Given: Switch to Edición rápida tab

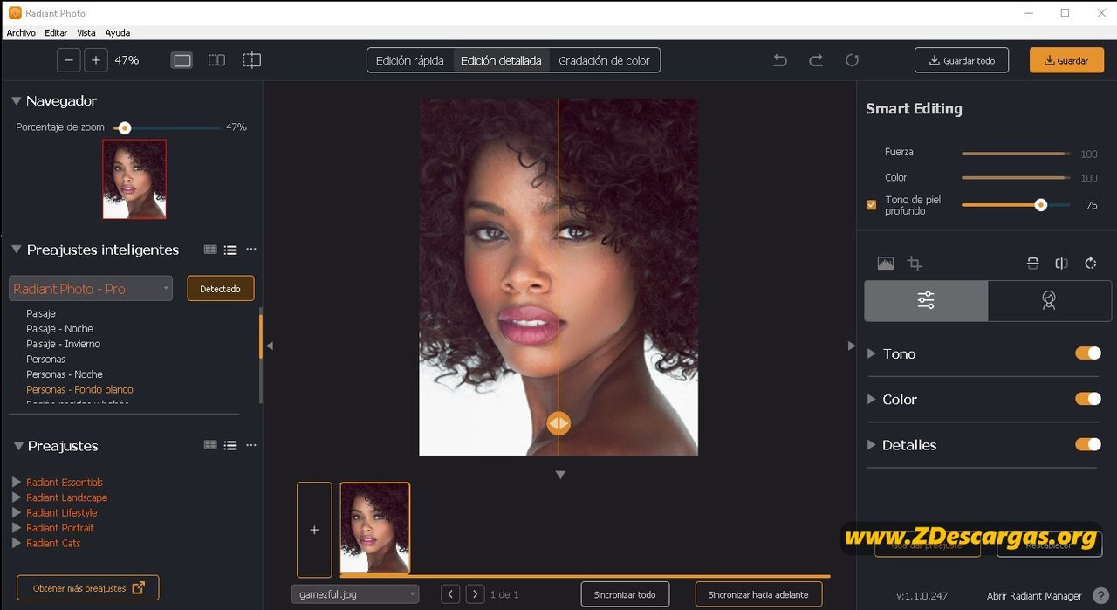Looking at the screenshot, I should pos(410,60).
